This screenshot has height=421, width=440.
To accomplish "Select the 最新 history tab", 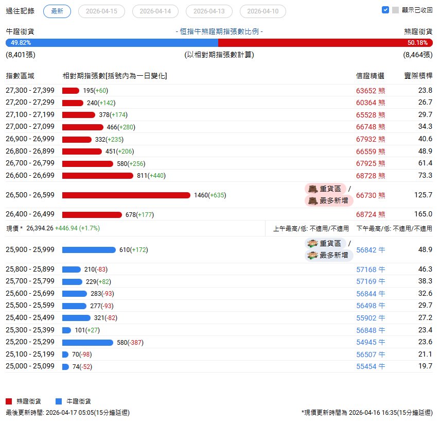I will 57,11.
